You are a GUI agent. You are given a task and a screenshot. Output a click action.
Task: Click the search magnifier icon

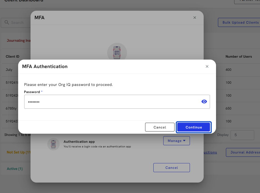[x=7, y=23]
